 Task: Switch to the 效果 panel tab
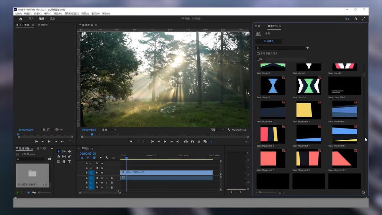point(258,26)
